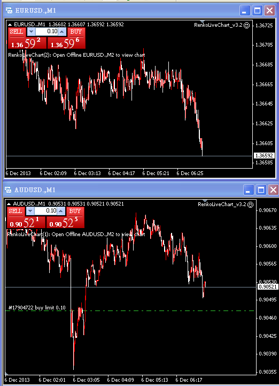Viewport: 279px width, 386px height.
Task: Click the AUDUSD chart window icon
Action: (9, 190)
